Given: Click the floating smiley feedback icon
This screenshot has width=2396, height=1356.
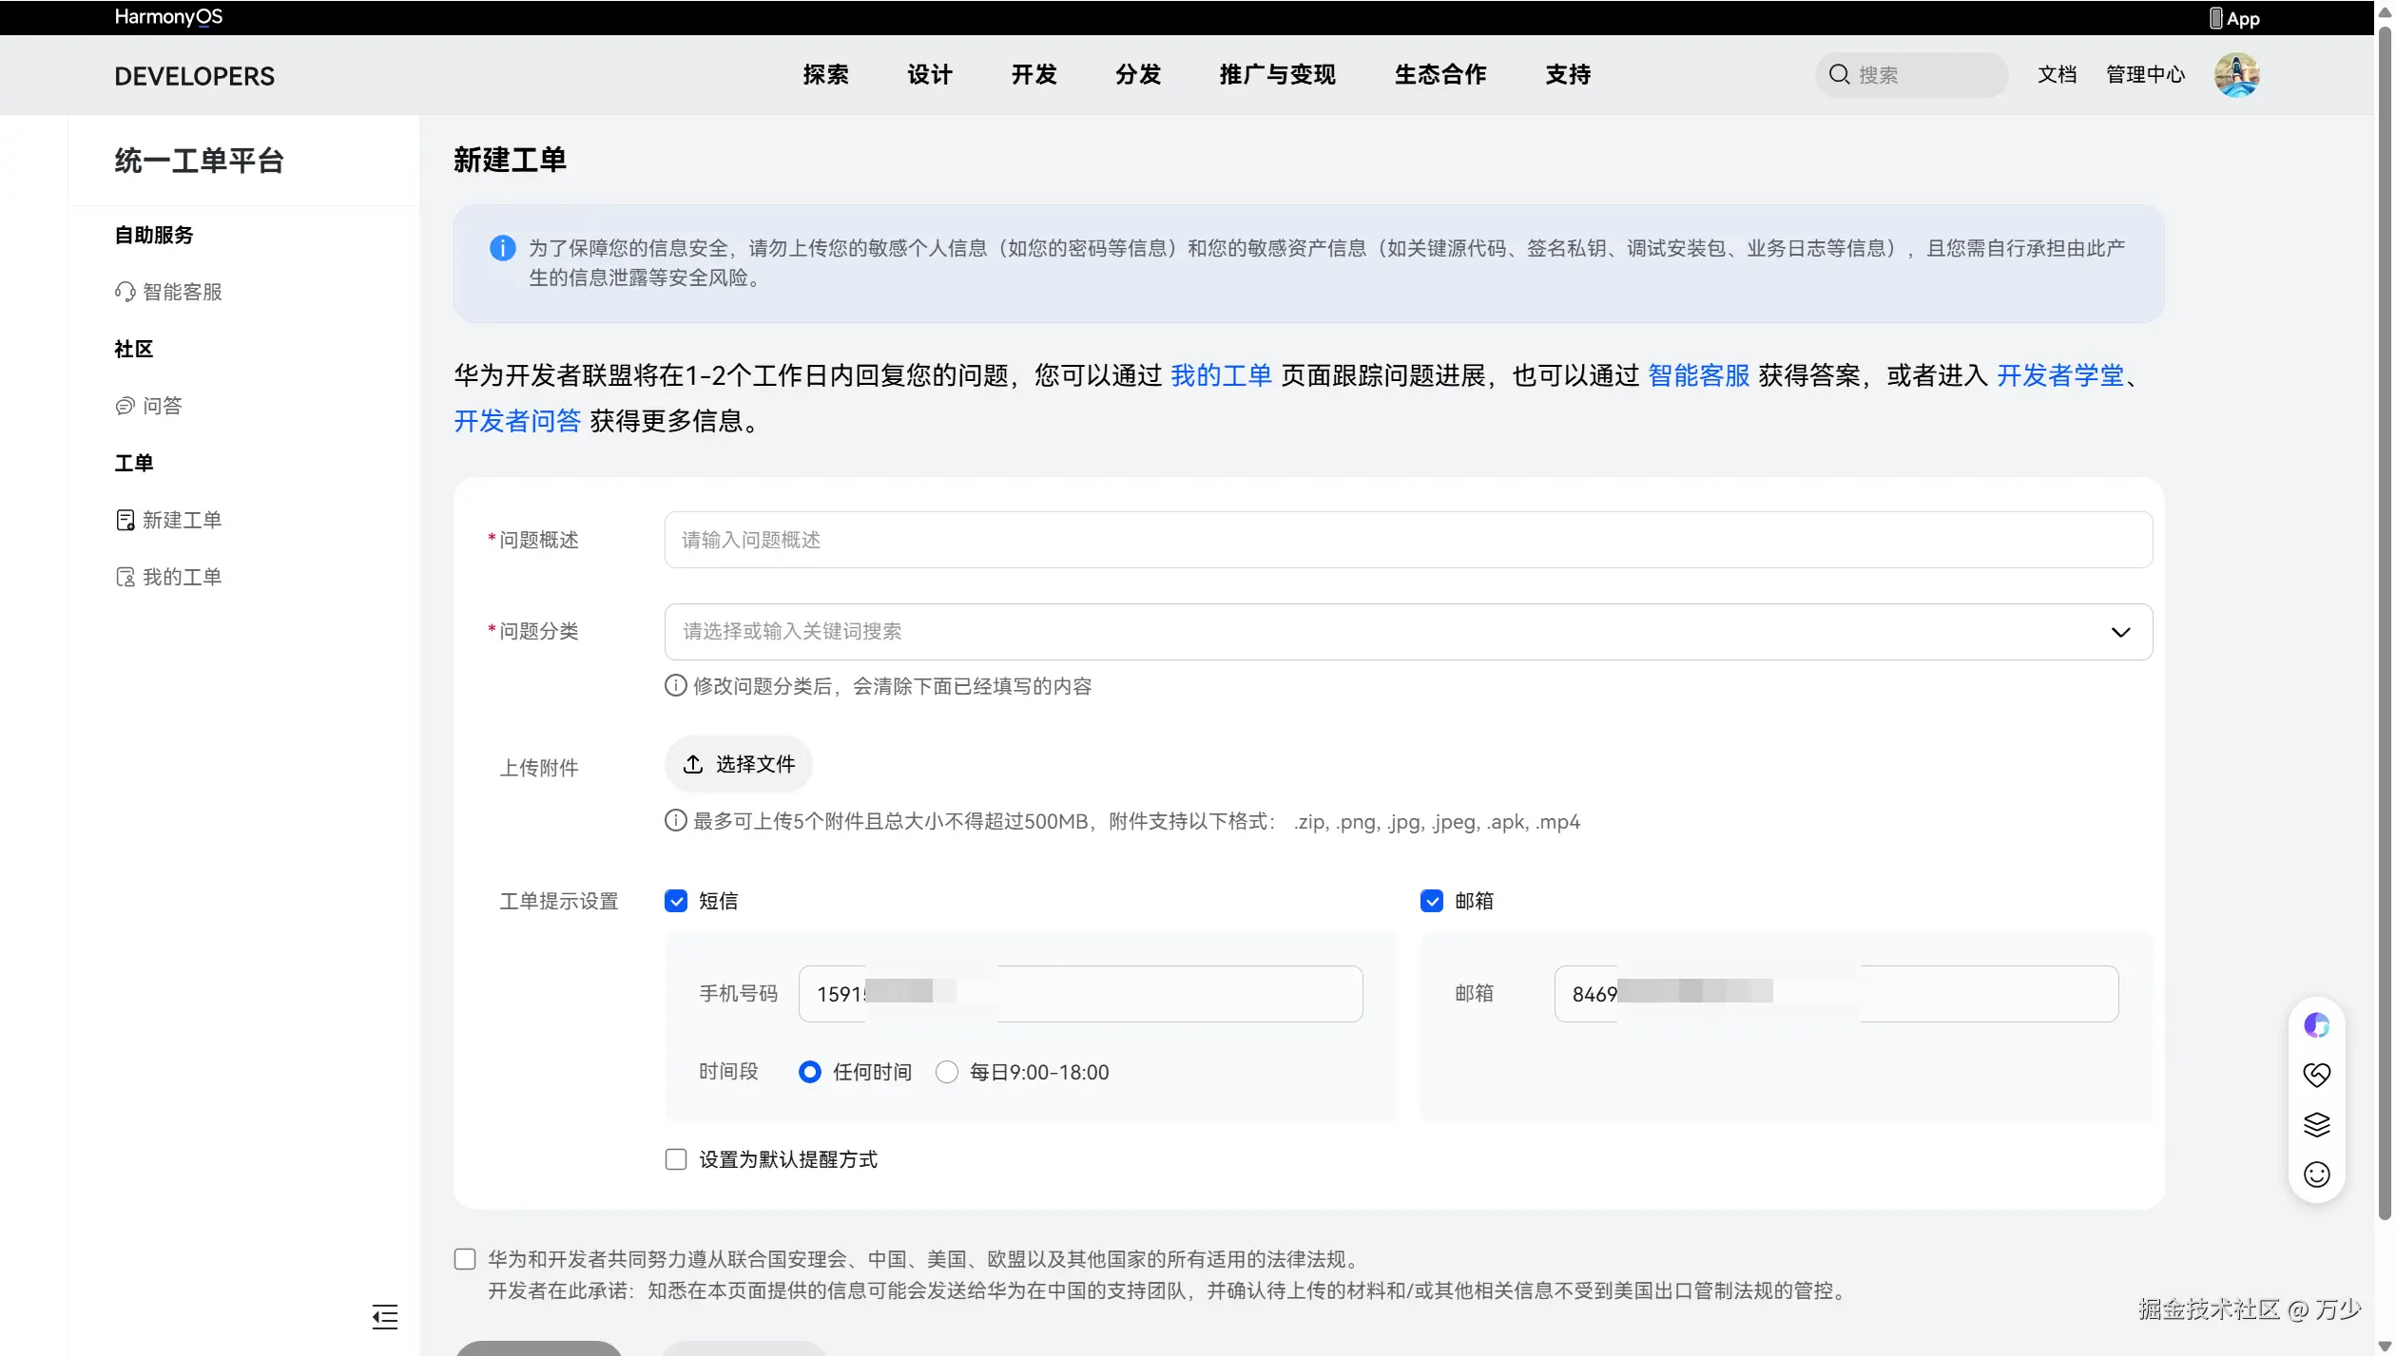Looking at the screenshot, I should pos(2316,1175).
